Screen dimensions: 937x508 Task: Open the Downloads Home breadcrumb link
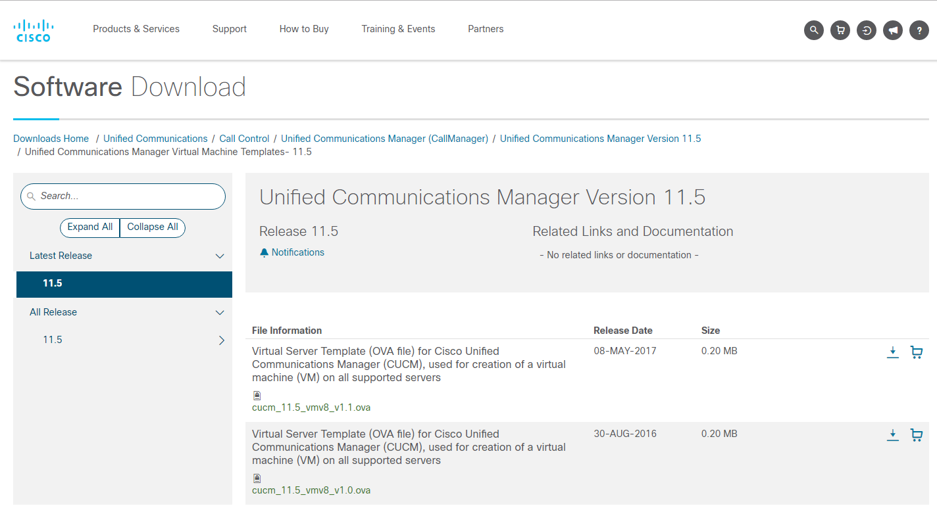pyautogui.click(x=51, y=138)
